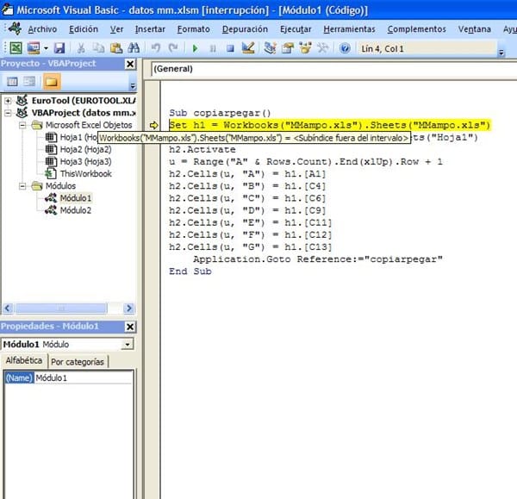517x499 pixels.
Task: Collapse the Módulos folder node
Action: point(23,185)
